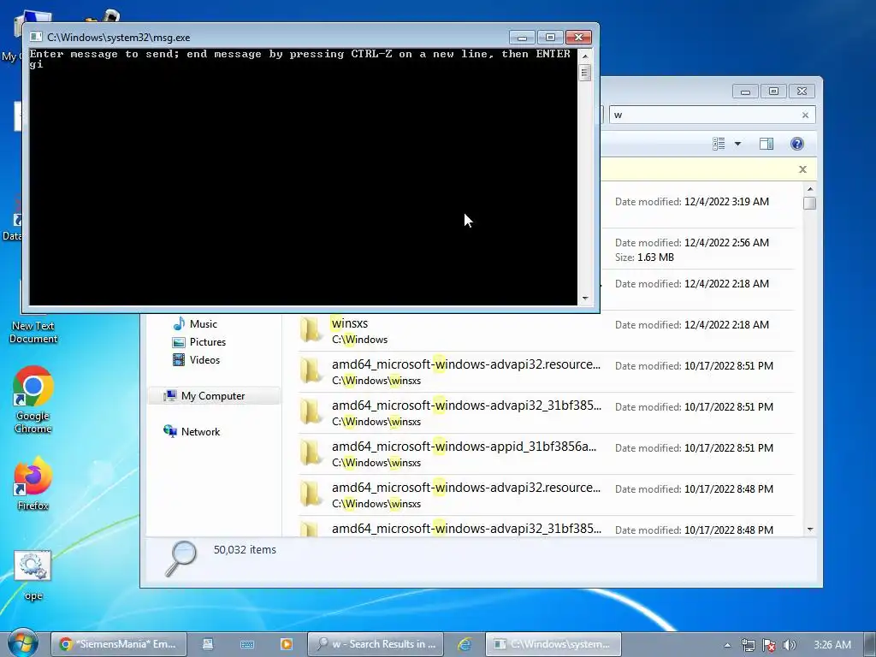
Task: Open Explorer Help icon
Action: click(x=797, y=144)
